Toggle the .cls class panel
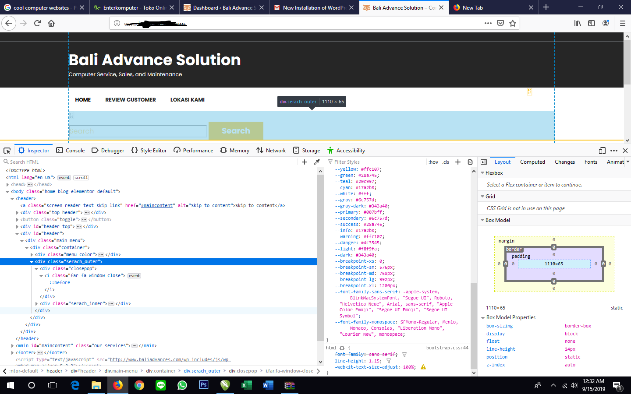Screen dimensions: 631x394 point(446,162)
